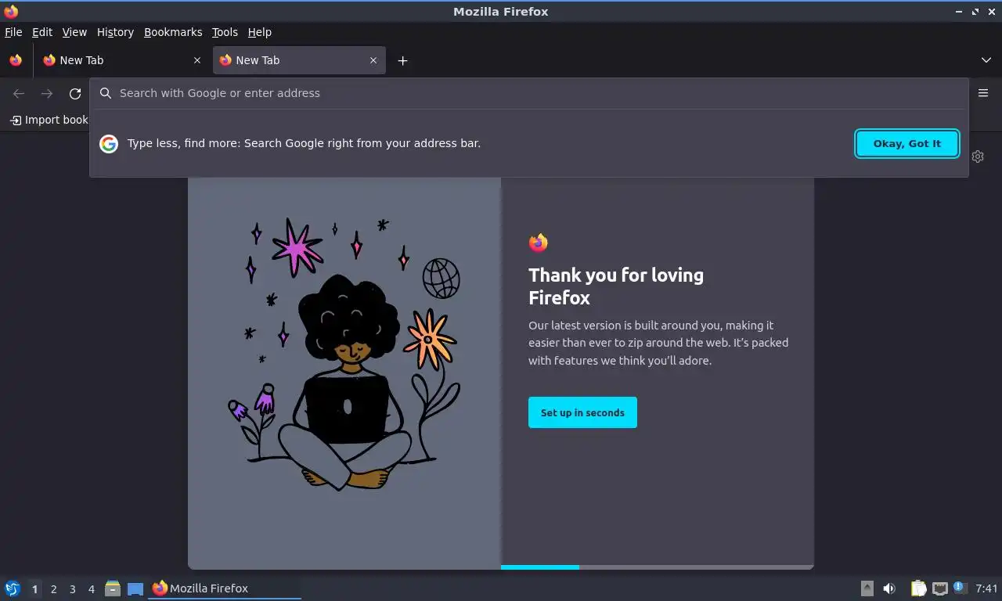Click the wired network tray icon

[x=939, y=588]
